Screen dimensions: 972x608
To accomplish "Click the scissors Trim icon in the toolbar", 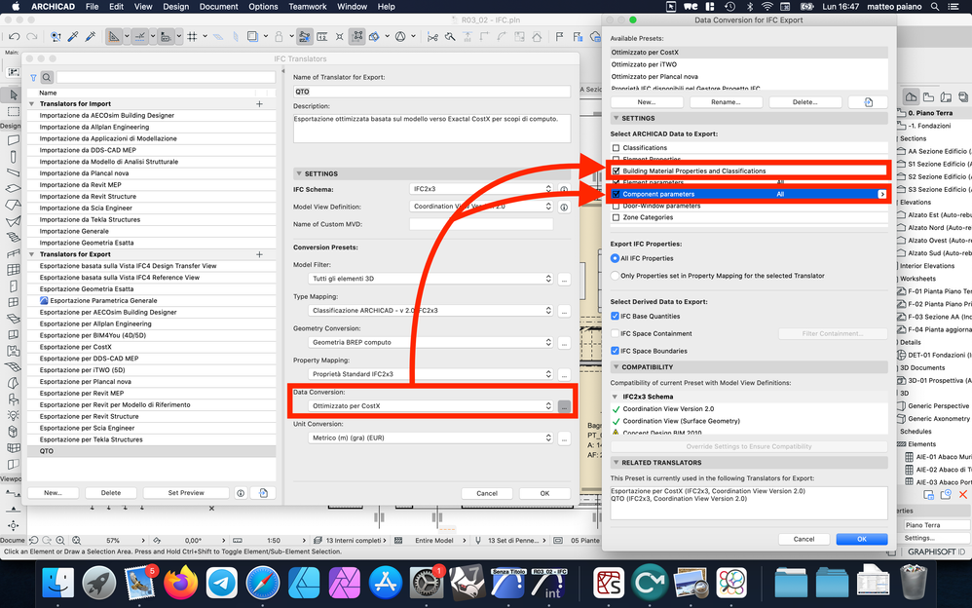I will click(432, 37).
